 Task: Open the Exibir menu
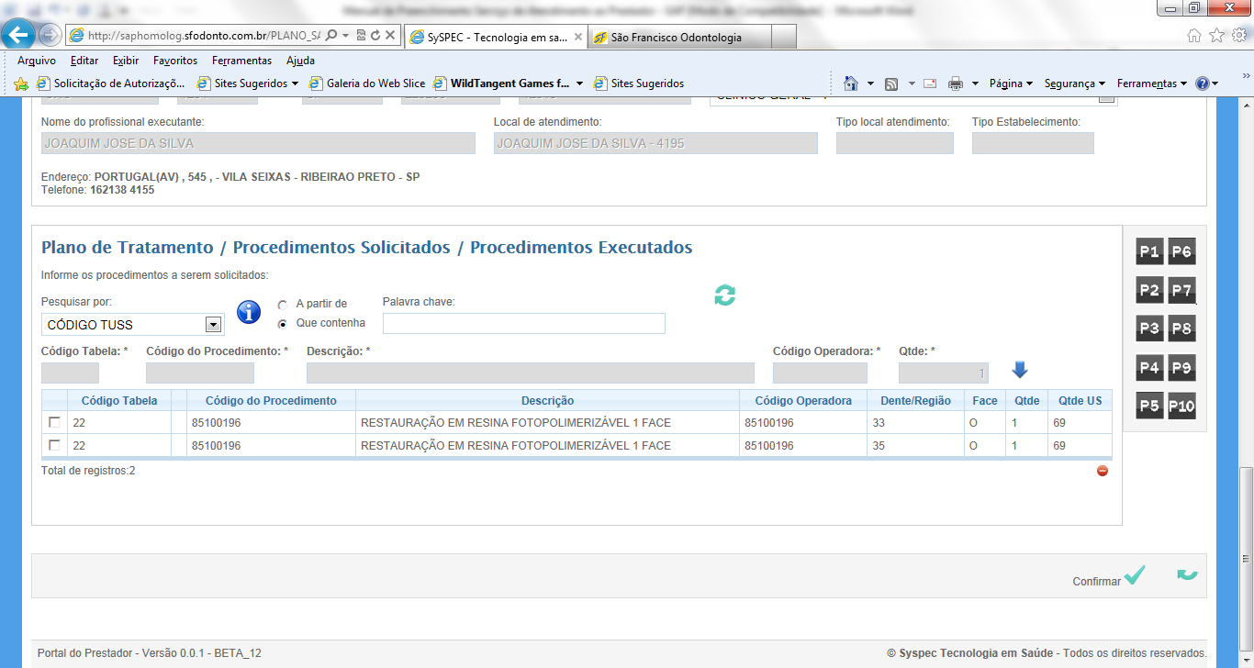point(126,61)
